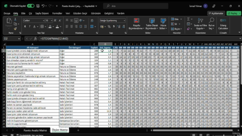Toggle the Otomatik Kaydet switch
The width and height of the screenshot is (242, 136).
pyautogui.click(x=31, y=6)
